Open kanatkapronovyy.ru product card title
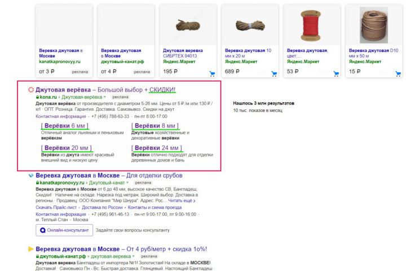This screenshot has height=271, width=406. tap(61, 53)
